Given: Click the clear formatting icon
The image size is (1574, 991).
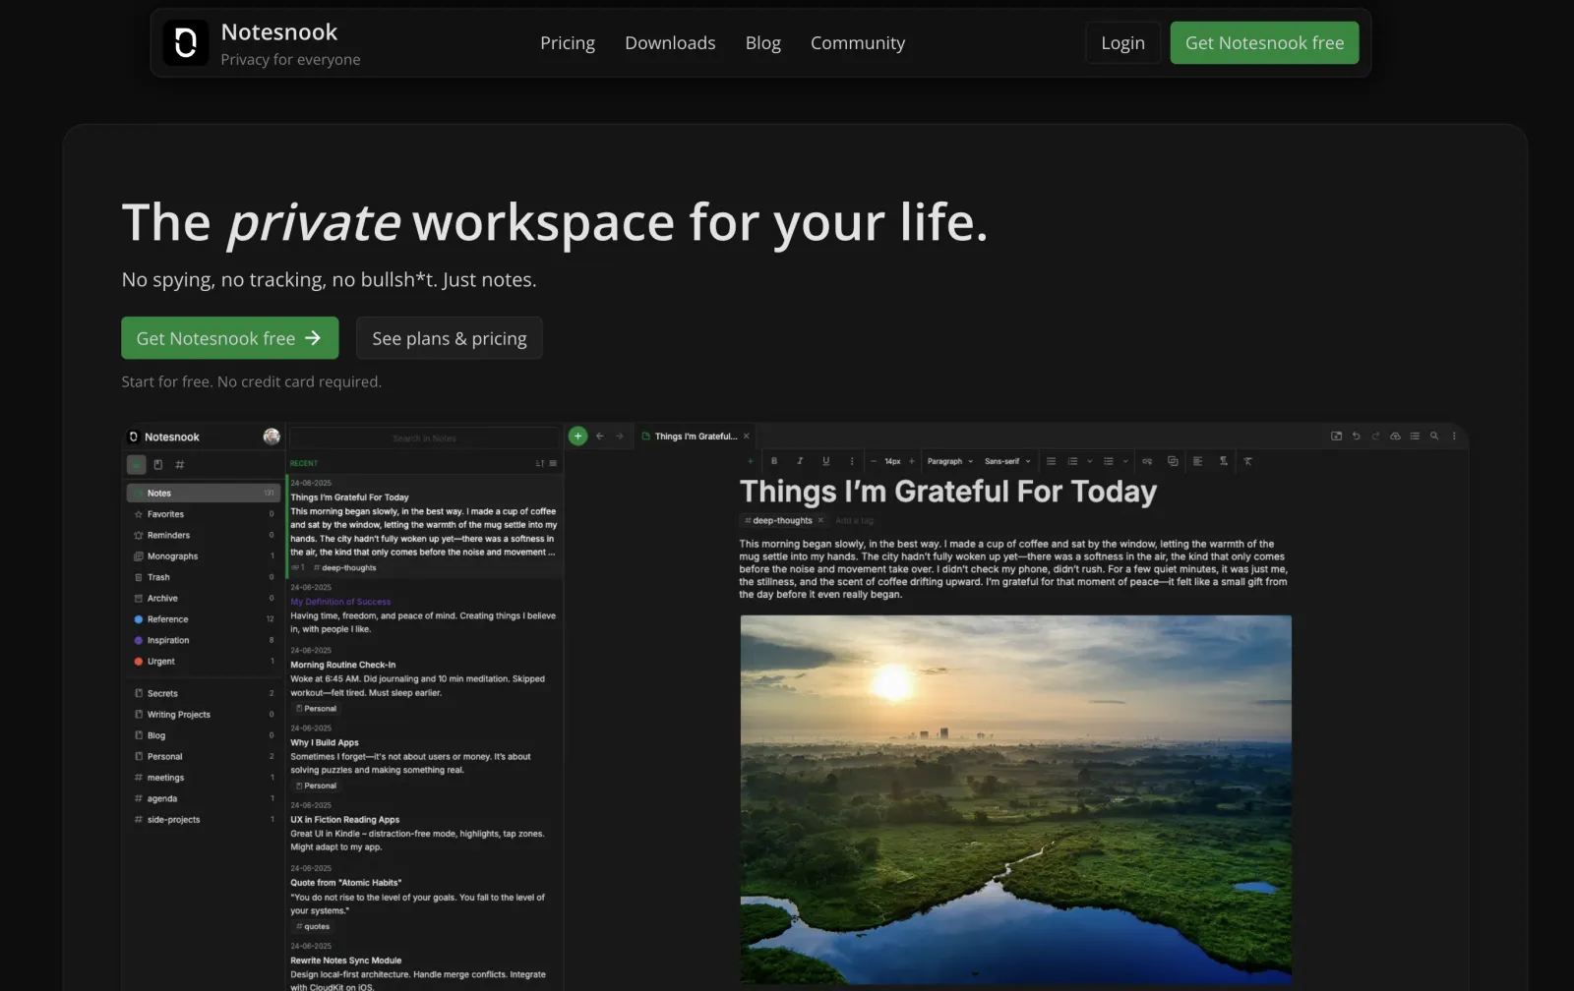Looking at the screenshot, I should (x=1247, y=461).
